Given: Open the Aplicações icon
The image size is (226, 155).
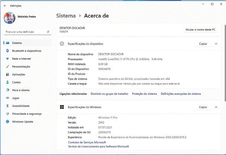Looking at the screenshot, I should coord(8,74).
